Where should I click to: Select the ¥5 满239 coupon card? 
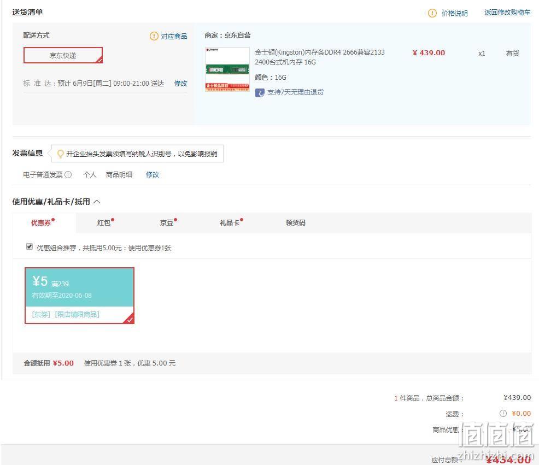pos(79,296)
